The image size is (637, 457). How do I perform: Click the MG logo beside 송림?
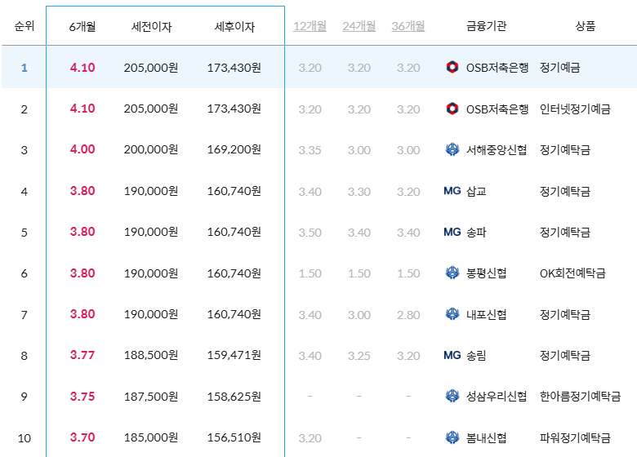click(x=452, y=355)
